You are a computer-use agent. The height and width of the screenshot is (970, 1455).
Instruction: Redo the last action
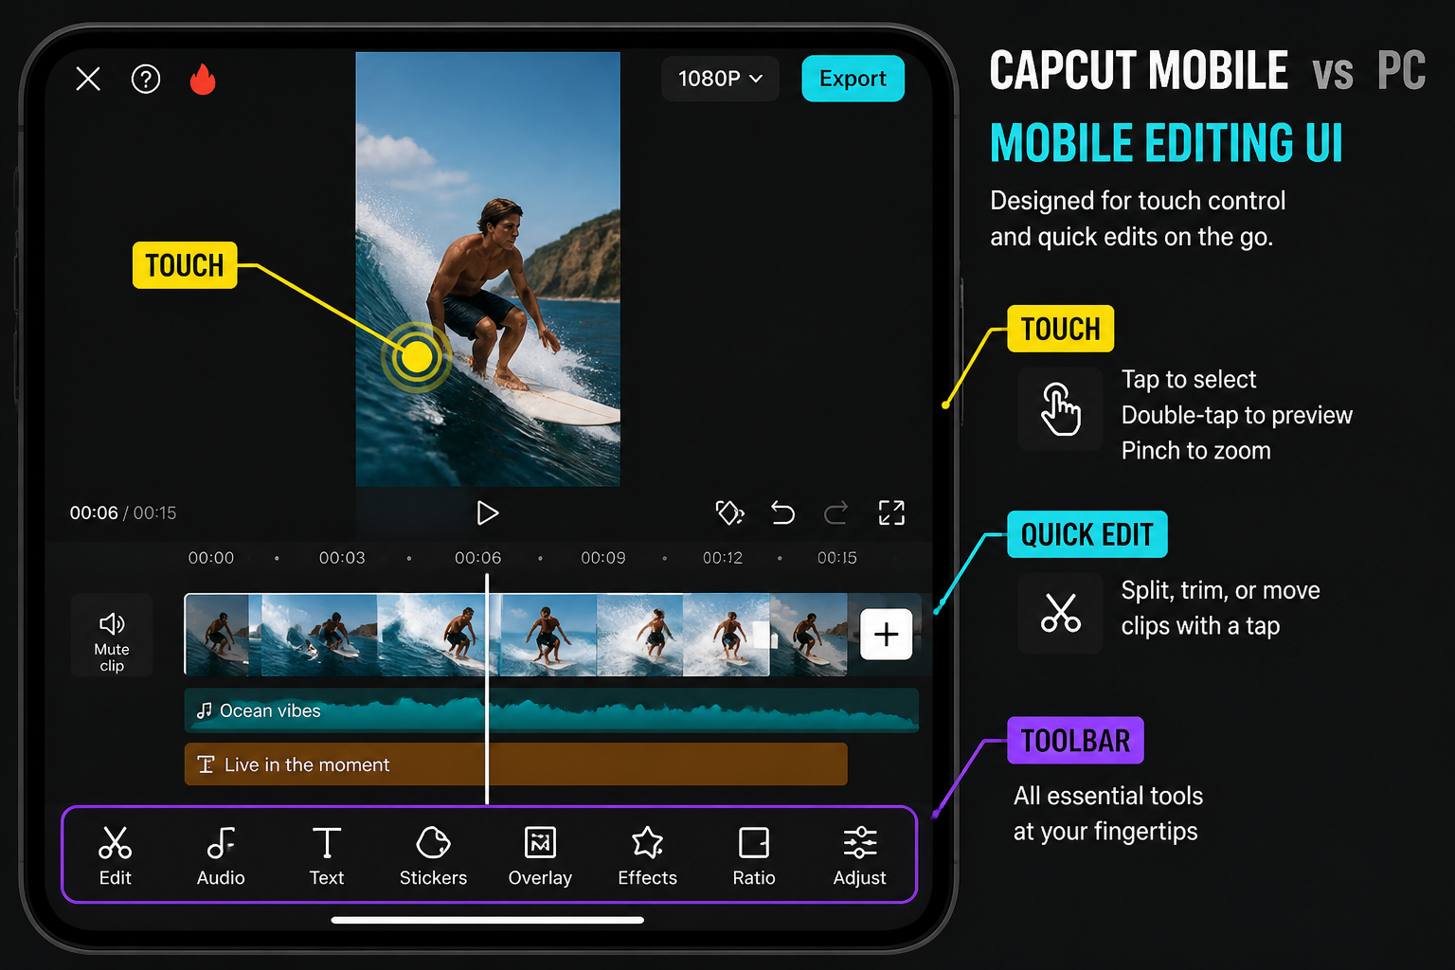(835, 512)
